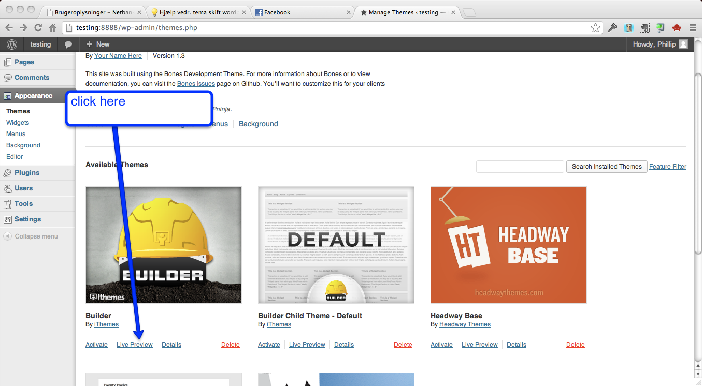The height and width of the screenshot is (386, 702).
Task: Click the iThemes author link under Builder
Action: pyautogui.click(x=106, y=324)
